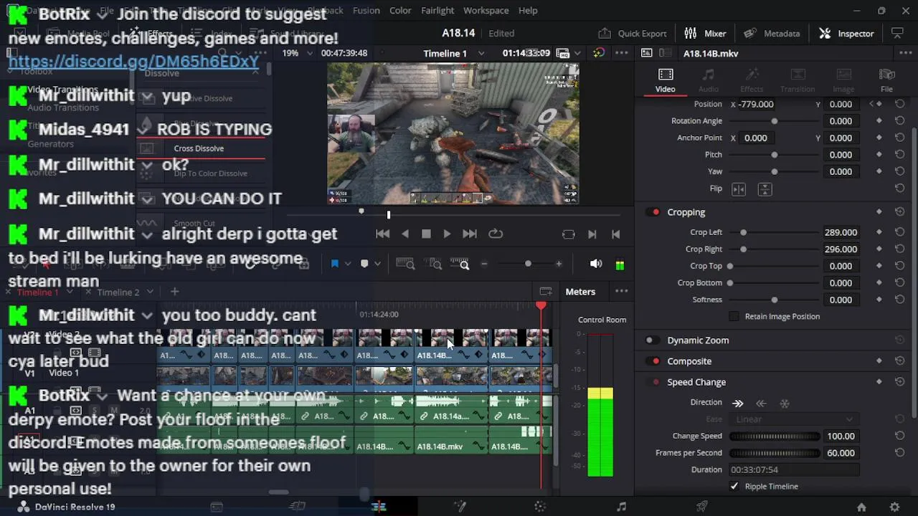918x516 pixels.
Task: Go to previous clip edit point
Action: tap(615, 234)
